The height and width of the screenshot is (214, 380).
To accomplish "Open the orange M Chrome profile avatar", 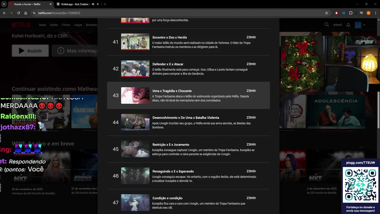I will tap(368, 13).
